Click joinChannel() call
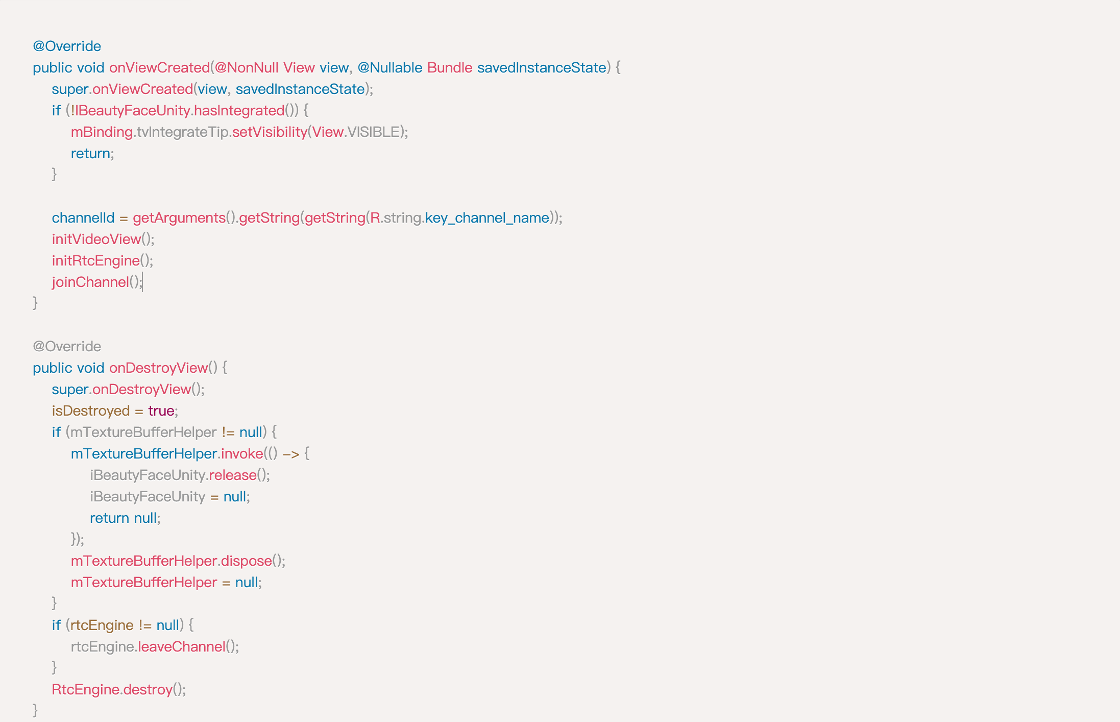 [x=97, y=282]
